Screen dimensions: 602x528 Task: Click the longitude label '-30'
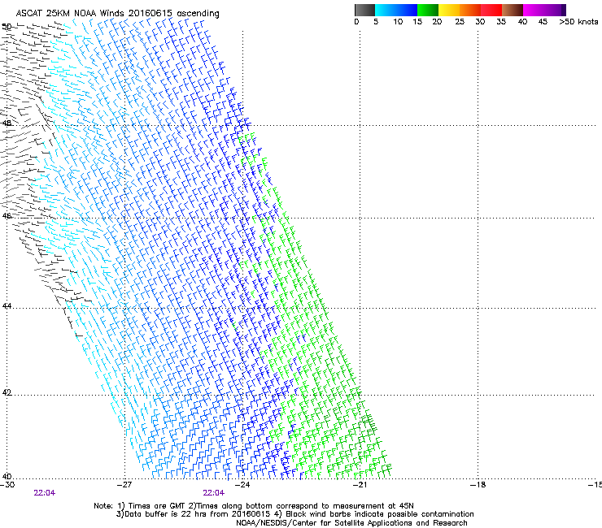coord(7,485)
